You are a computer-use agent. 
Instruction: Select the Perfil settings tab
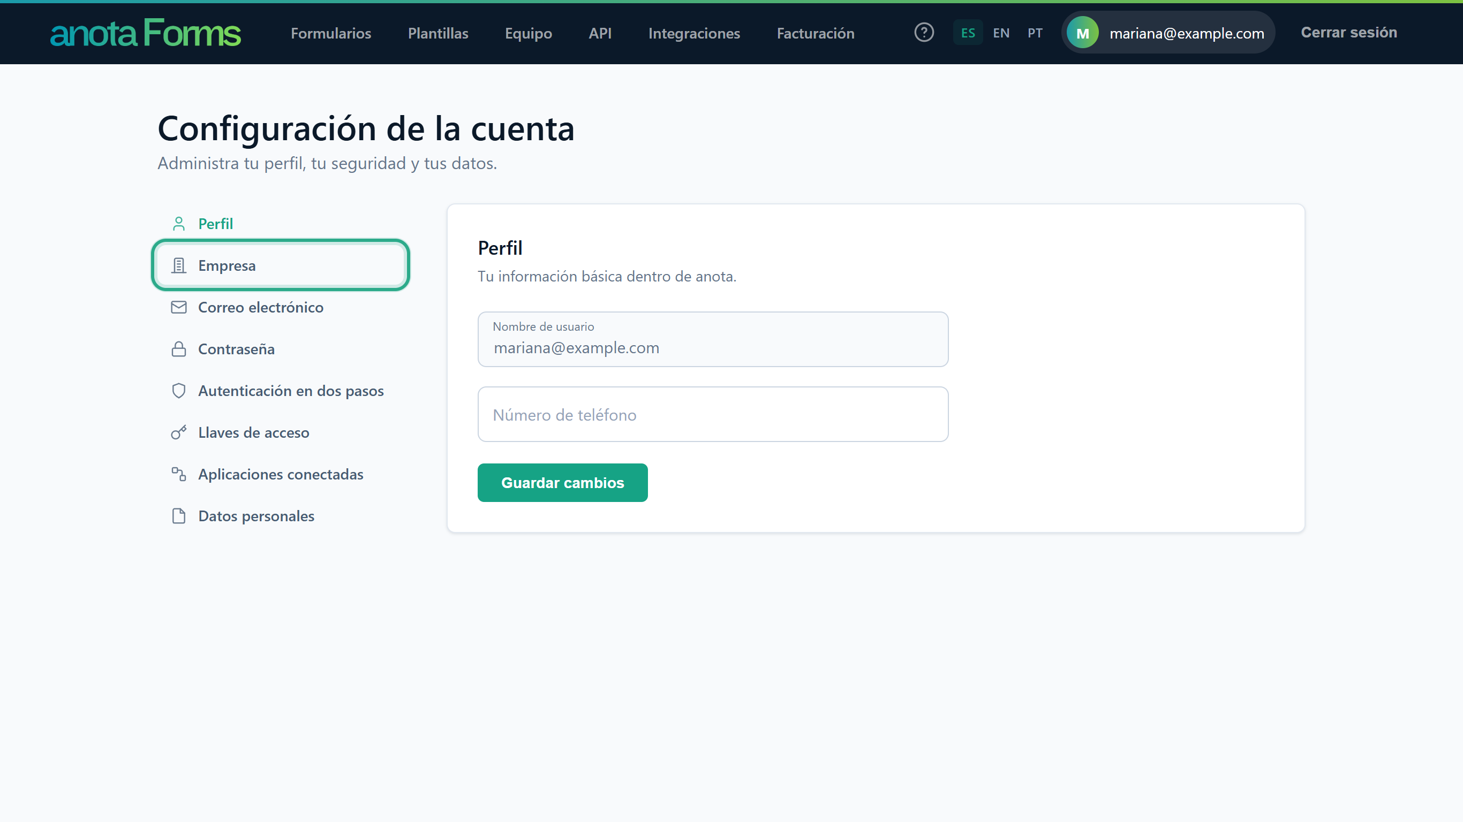click(x=281, y=224)
